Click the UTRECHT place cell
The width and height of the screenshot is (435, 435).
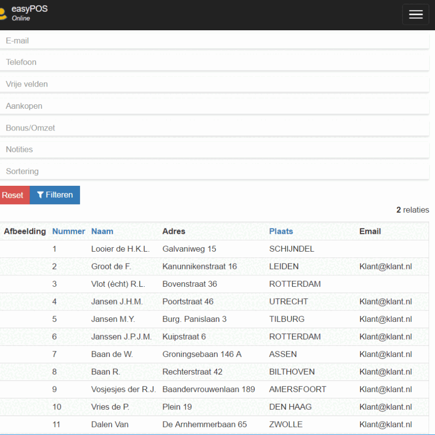pos(289,302)
